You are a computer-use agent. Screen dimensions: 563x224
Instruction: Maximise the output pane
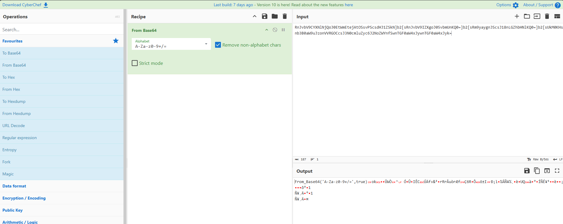pyautogui.click(x=557, y=171)
